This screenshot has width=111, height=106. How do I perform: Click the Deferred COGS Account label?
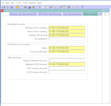[36, 64]
